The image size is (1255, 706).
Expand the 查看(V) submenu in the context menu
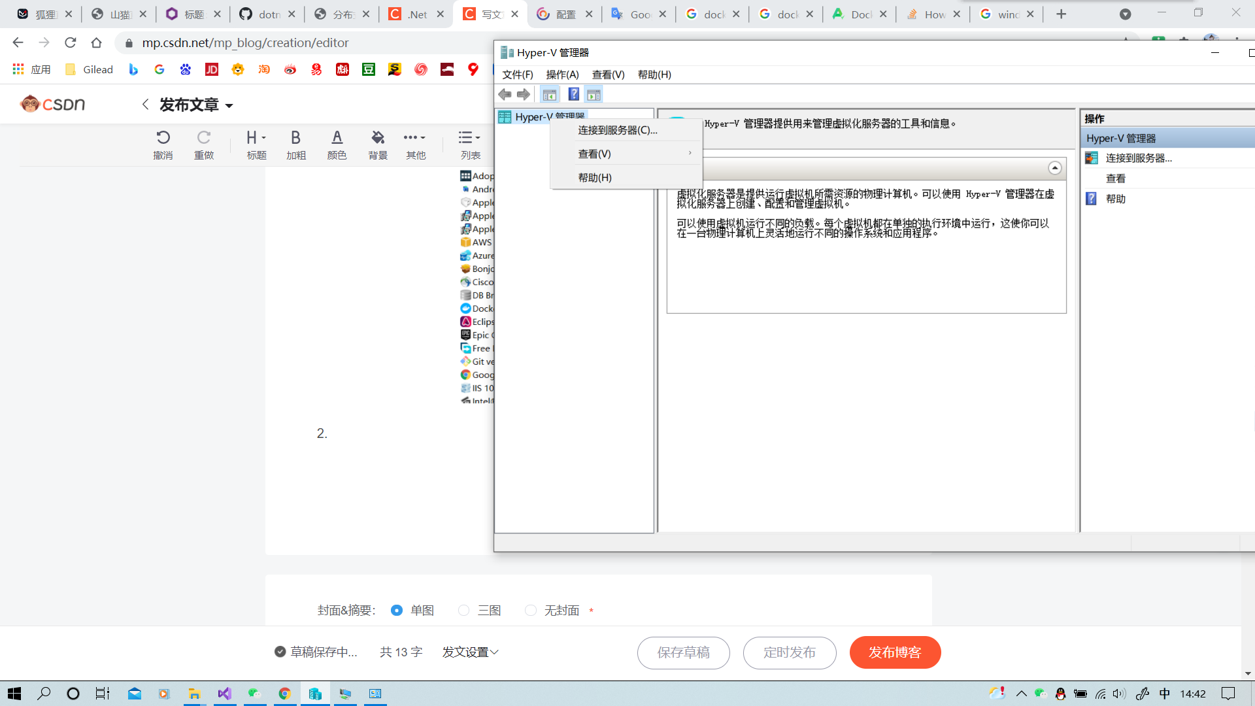(x=595, y=153)
